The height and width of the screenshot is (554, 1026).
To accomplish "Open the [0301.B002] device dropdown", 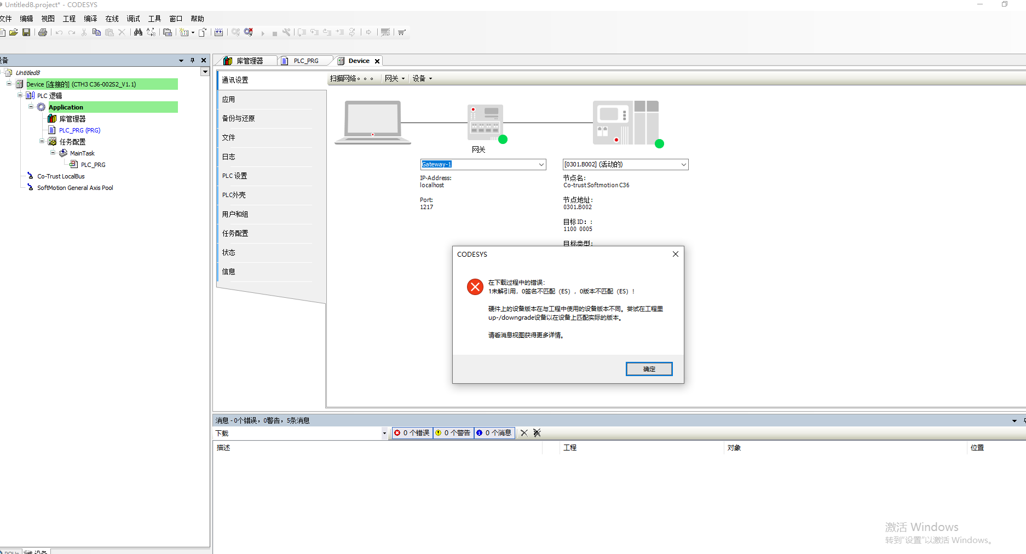I will coord(683,164).
